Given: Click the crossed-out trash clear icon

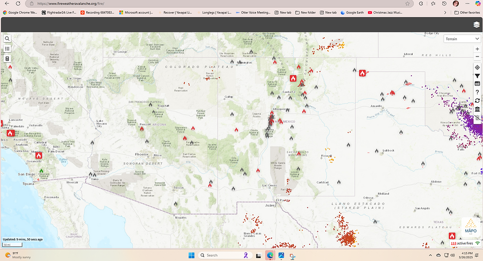Looking at the screenshot, I should tap(477, 118).
